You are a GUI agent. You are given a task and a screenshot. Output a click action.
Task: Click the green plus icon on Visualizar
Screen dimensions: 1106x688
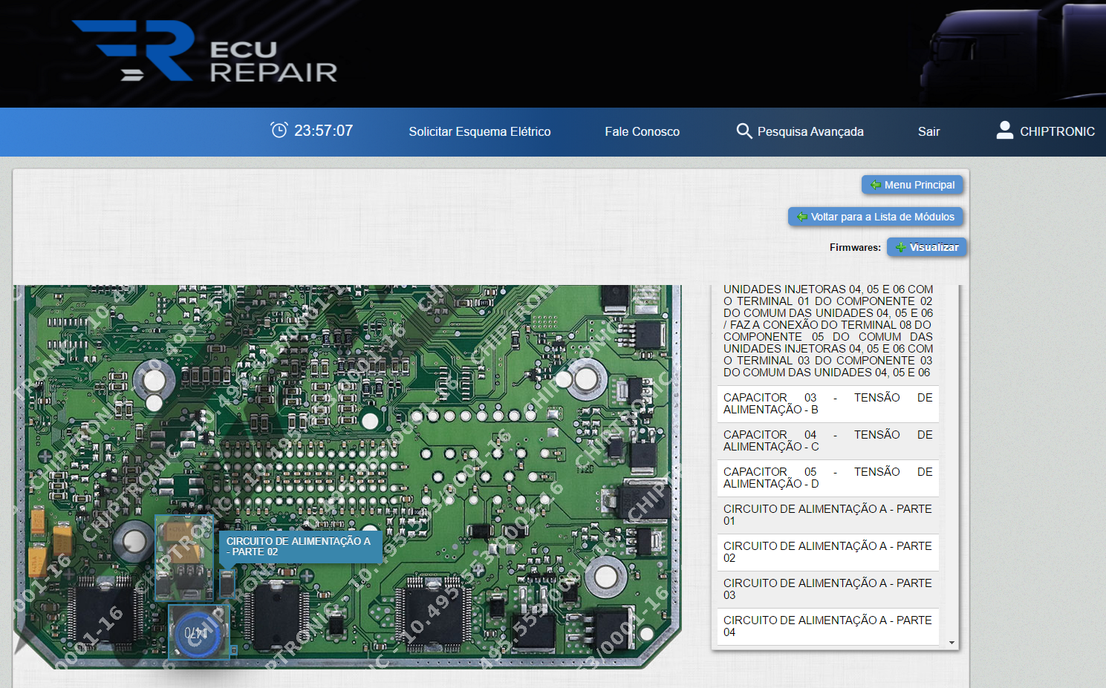pyautogui.click(x=900, y=247)
